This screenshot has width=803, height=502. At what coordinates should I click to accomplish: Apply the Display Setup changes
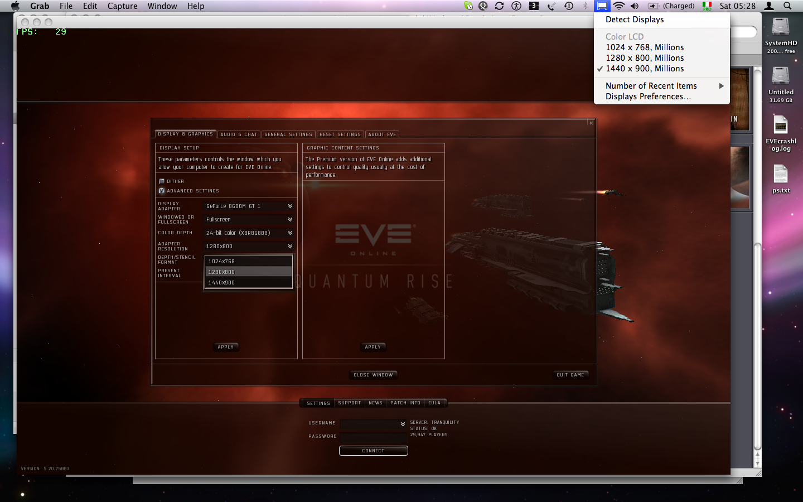[x=226, y=347]
